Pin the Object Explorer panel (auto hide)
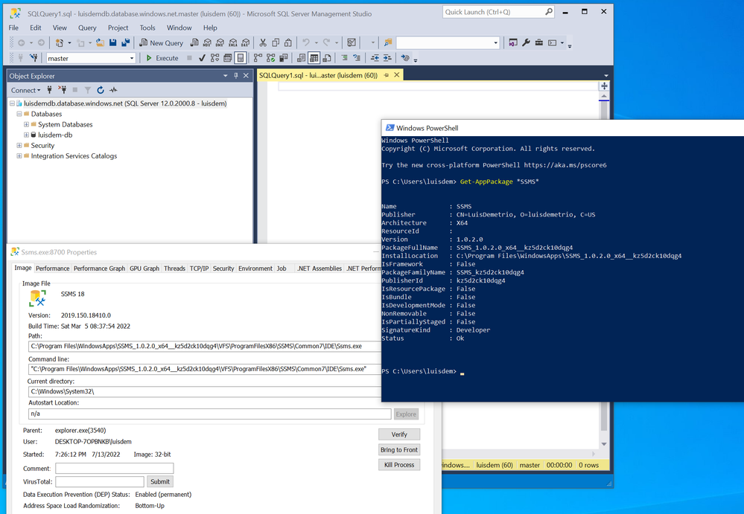744x514 pixels. pyautogui.click(x=236, y=76)
